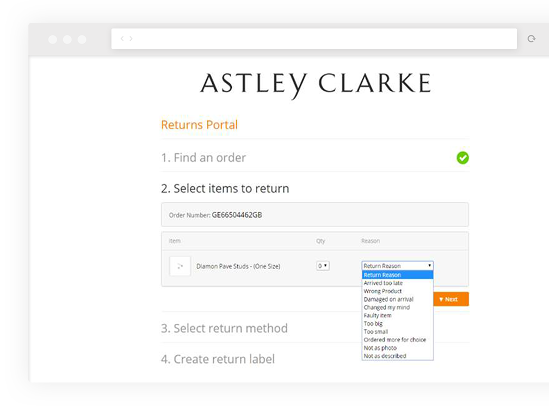Click the green checkmark beside Find an order
Screen dimensions: 549x407
[x=462, y=158]
